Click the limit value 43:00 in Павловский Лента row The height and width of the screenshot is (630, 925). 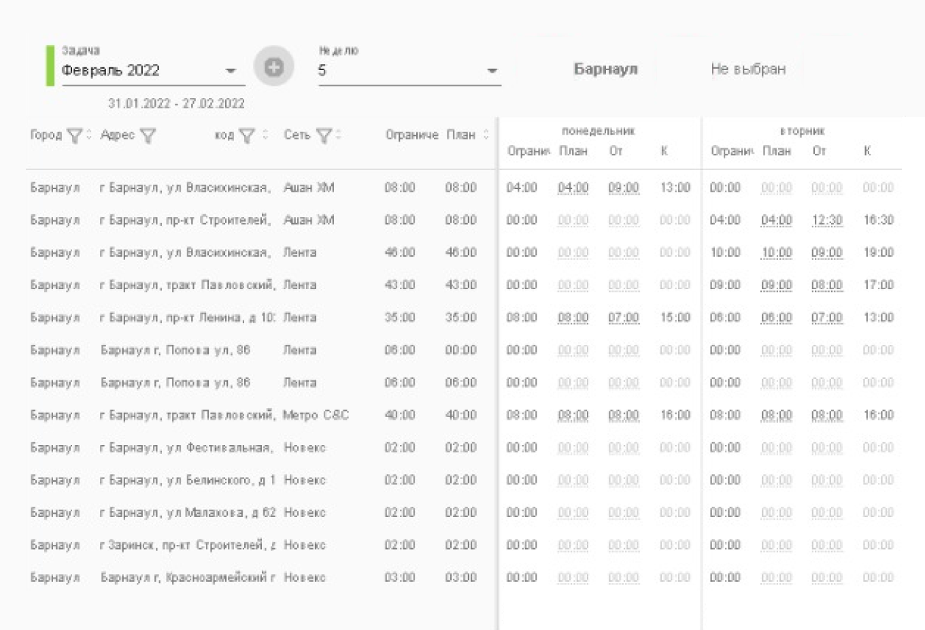(399, 284)
